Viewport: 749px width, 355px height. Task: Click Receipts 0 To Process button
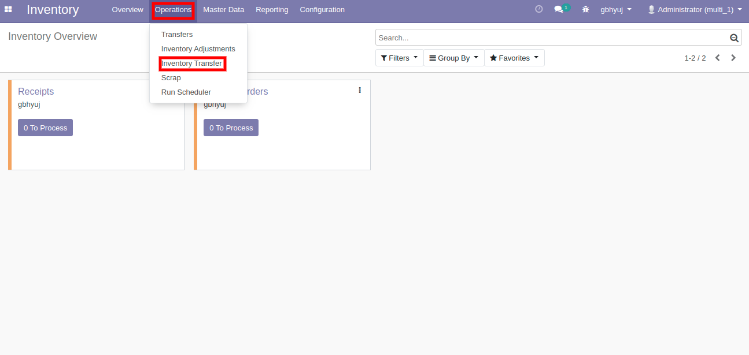click(x=45, y=128)
